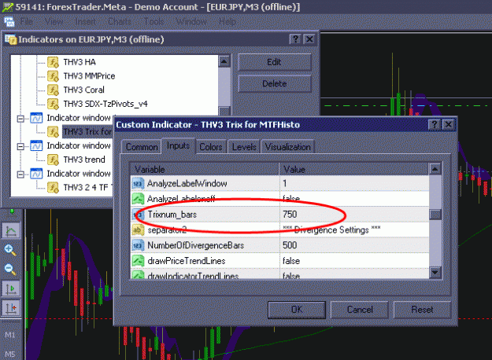The height and width of the screenshot is (360, 492).
Task: Click the Reset button
Action: tap(422, 310)
